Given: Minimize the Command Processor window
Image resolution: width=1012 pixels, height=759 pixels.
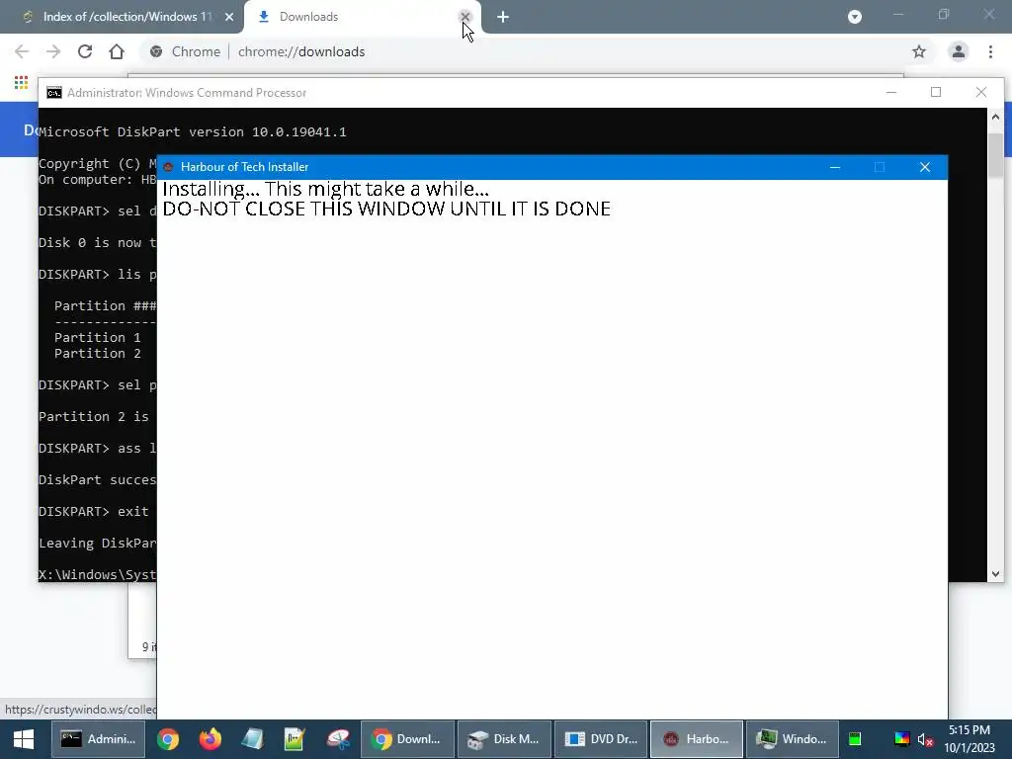Looking at the screenshot, I should [891, 92].
